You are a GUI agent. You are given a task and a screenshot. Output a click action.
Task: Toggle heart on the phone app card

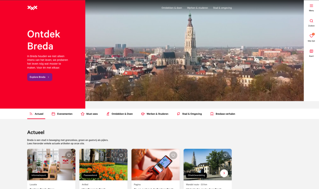(x=173, y=155)
